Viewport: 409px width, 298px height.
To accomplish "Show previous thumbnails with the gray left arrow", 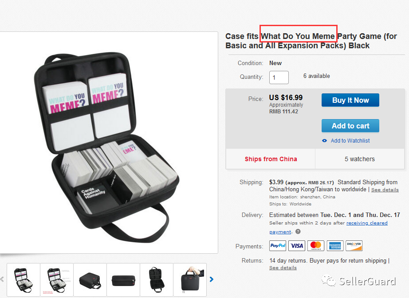I will [2, 279].
